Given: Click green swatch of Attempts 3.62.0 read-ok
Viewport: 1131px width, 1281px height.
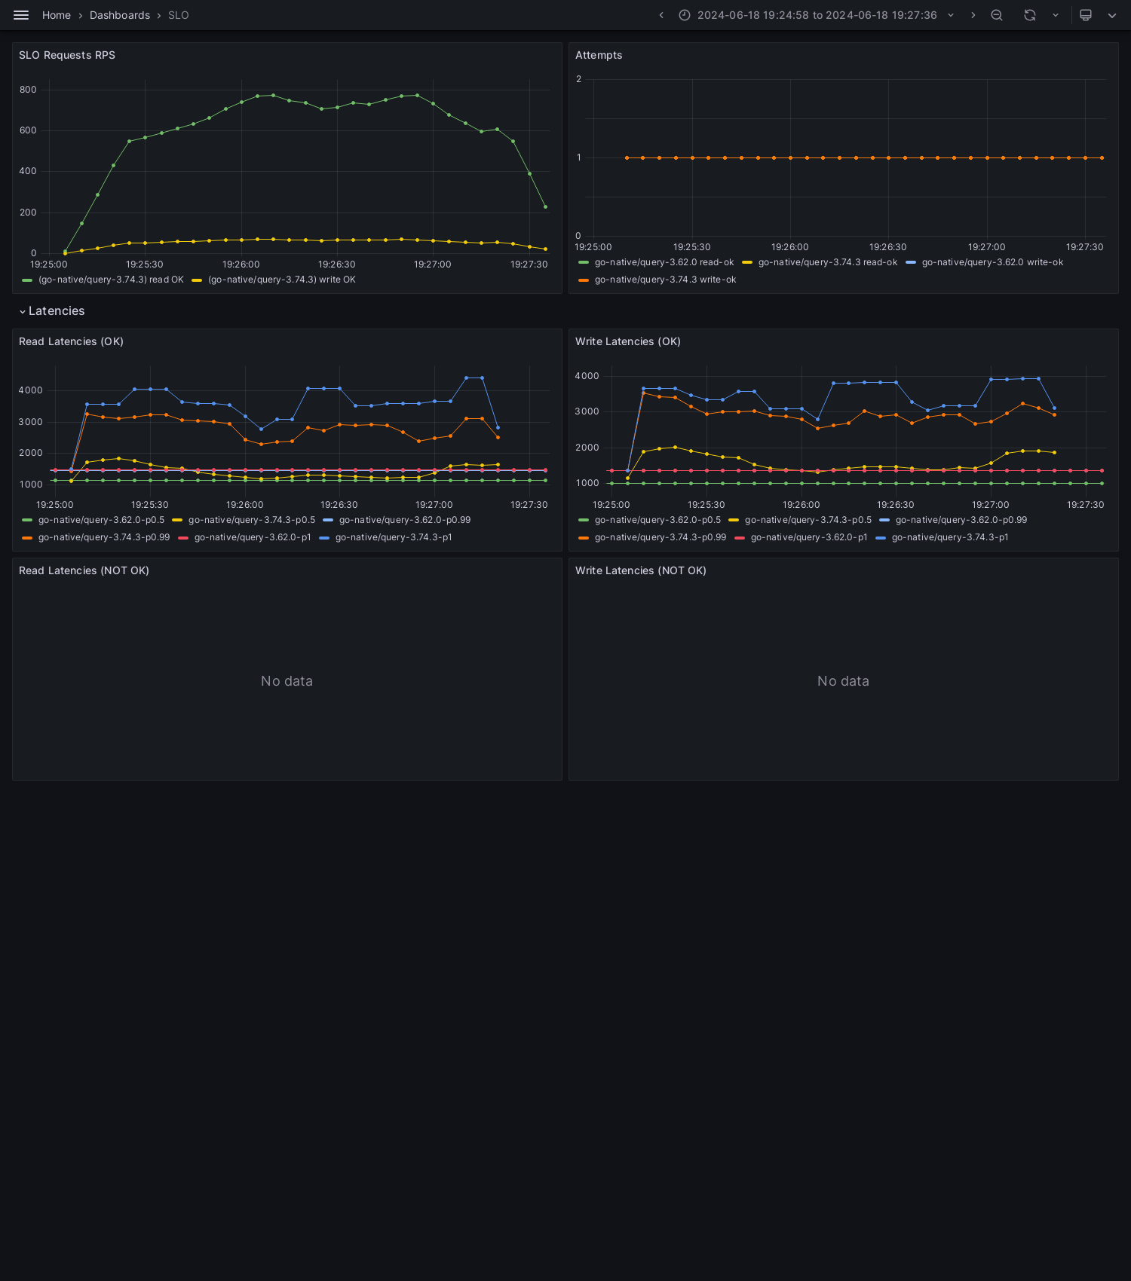Looking at the screenshot, I should (x=584, y=263).
